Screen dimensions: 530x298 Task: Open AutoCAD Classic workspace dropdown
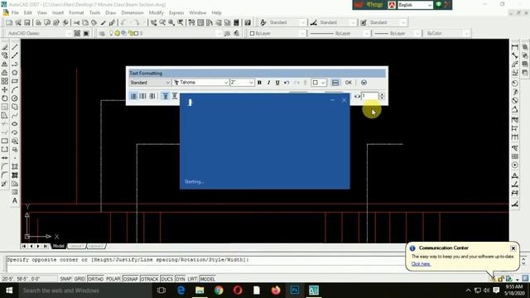tap(39, 33)
